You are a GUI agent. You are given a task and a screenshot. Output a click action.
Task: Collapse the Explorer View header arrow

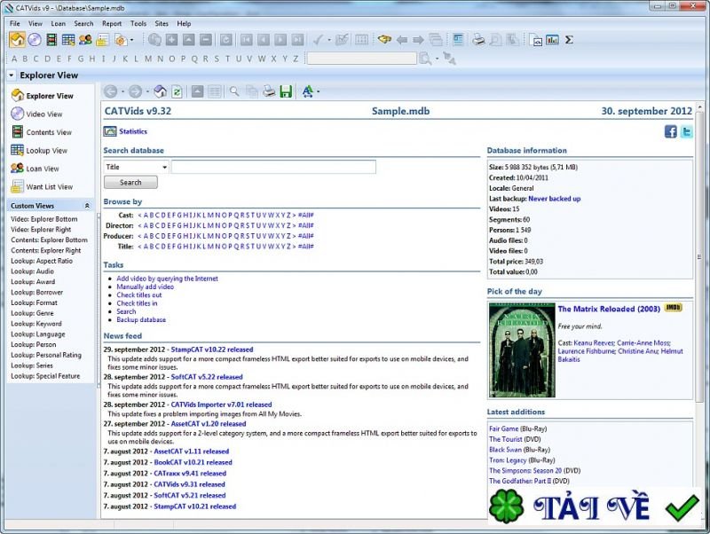point(11,75)
